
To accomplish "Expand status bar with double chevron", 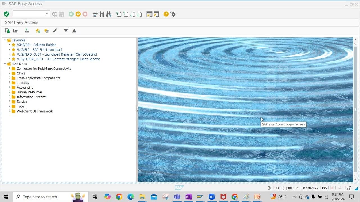I will coord(269,188).
